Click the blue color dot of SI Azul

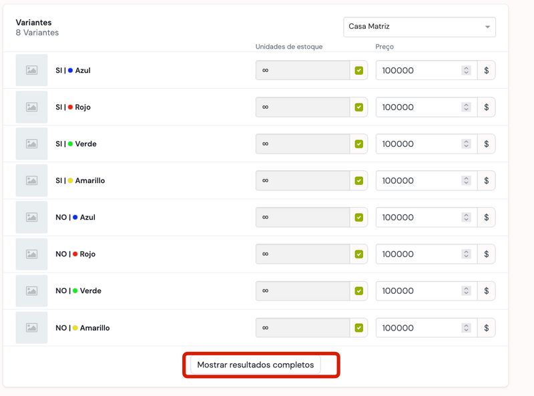(71, 70)
